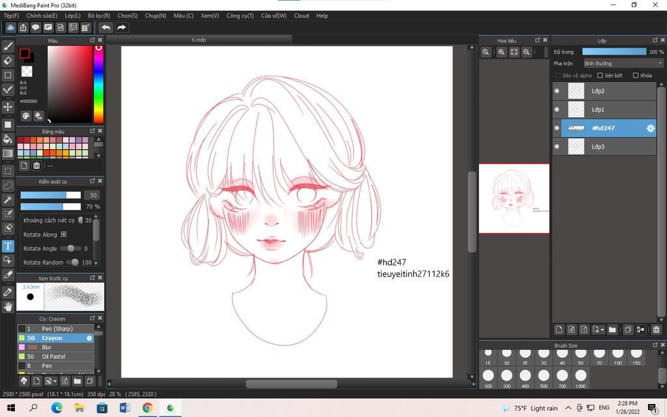The height and width of the screenshot is (417, 667).
Task: Select the Magic Wand tool
Action: pyautogui.click(x=8, y=199)
